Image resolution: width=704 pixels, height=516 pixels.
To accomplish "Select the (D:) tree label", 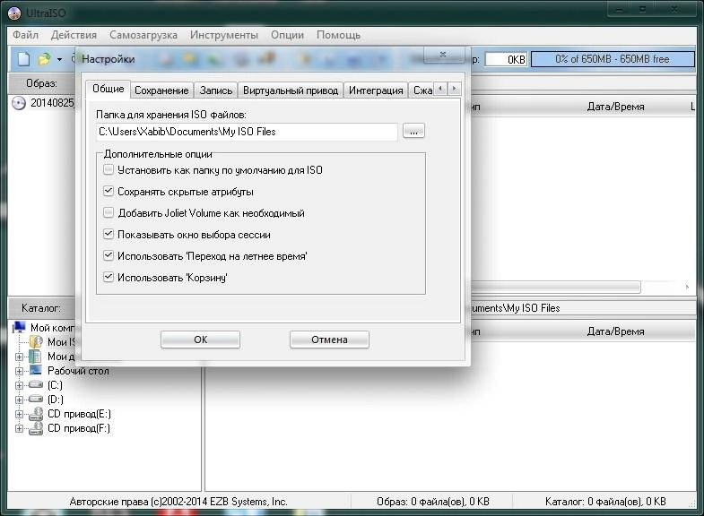I will [x=56, y=400].
